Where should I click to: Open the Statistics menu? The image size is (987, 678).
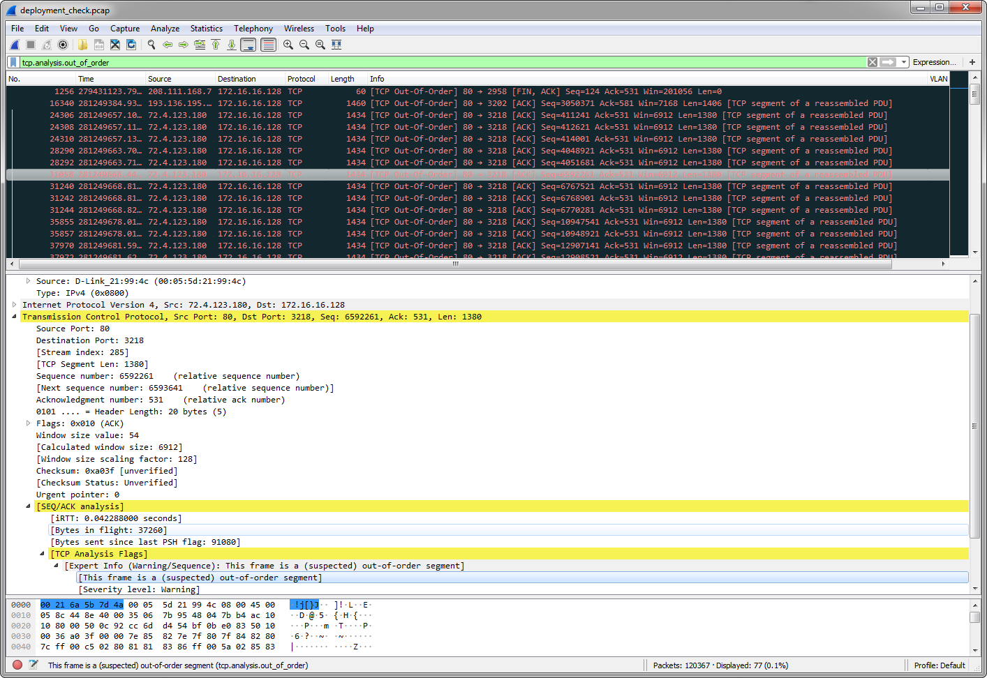[x=206, y=29]
